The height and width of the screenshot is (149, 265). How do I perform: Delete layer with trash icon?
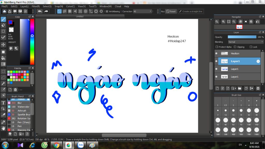click(x=258, y=88)
